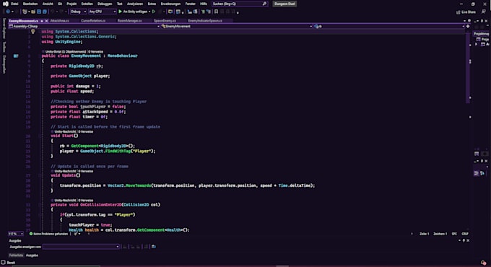Image resolution: width=491 pixels, height=267 pixels.
Task: Click the Bereit status bar icon
Action: [3, 263]
